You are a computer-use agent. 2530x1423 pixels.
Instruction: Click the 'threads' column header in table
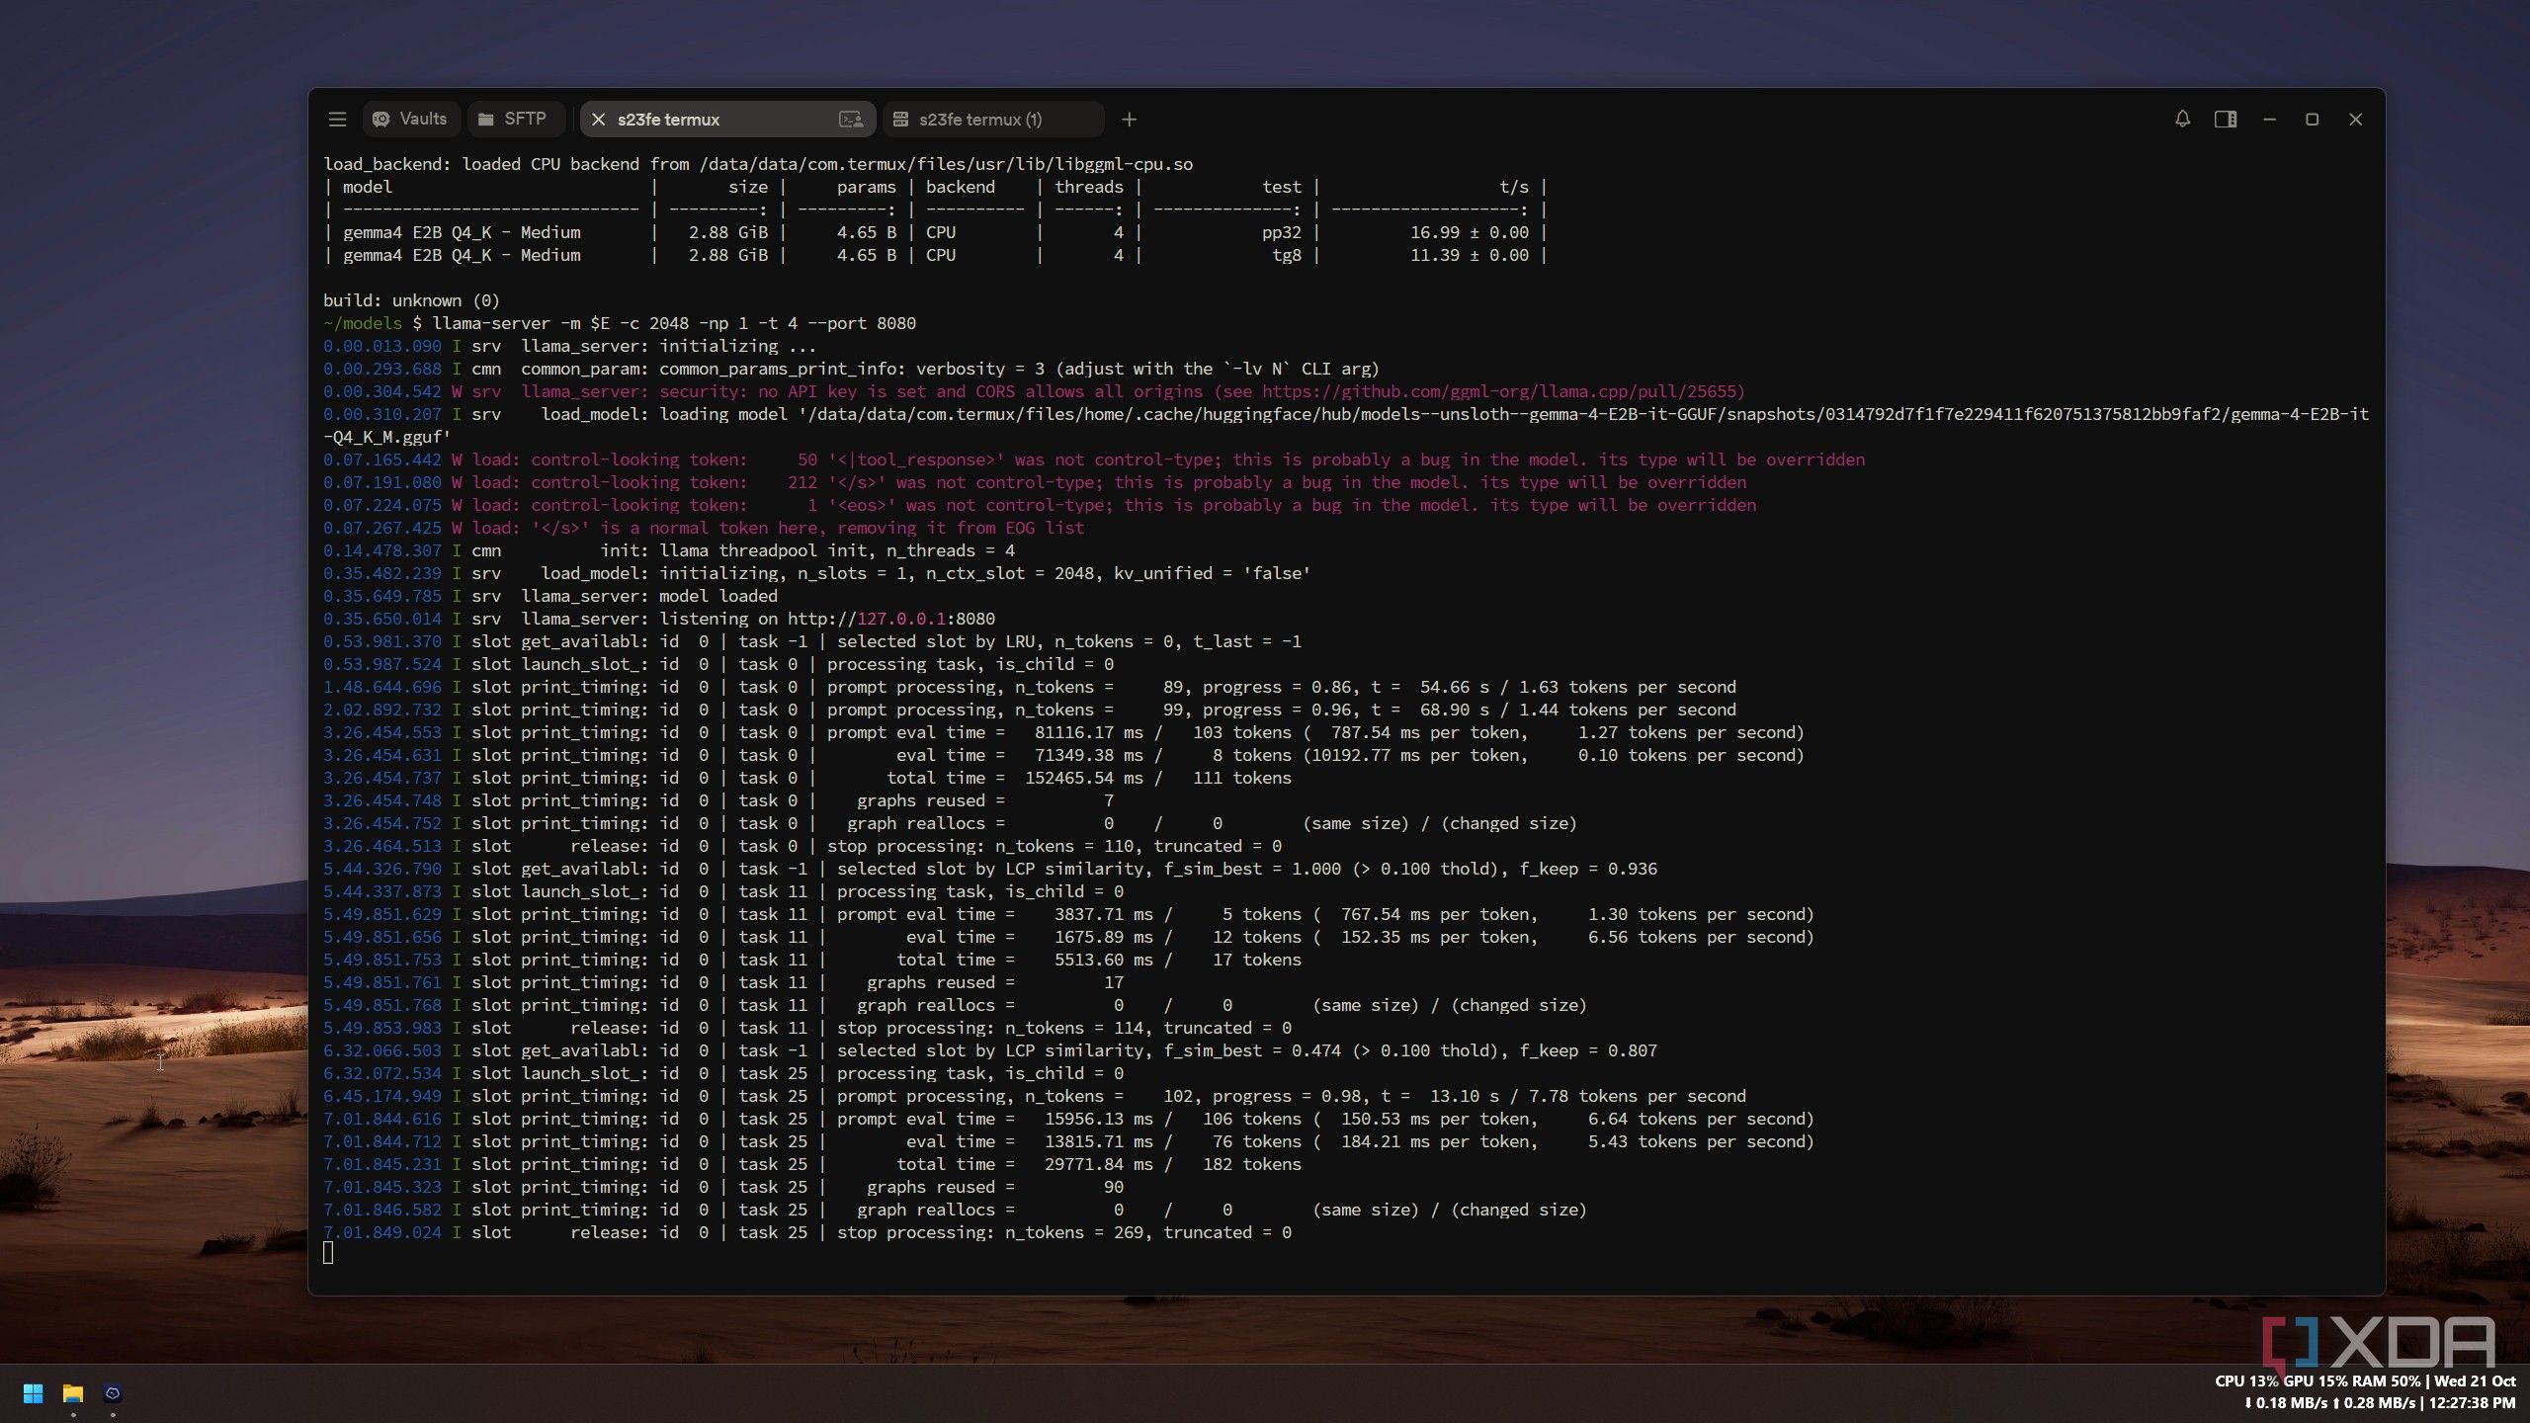coord(1088,187)
